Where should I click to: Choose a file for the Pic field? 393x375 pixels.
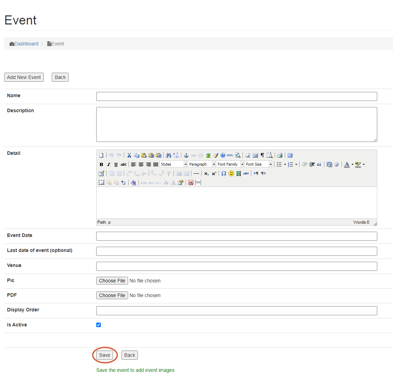[x=112, y=281]
